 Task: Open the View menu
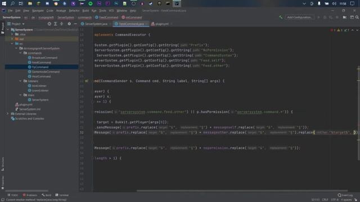[x=26, y=11]
